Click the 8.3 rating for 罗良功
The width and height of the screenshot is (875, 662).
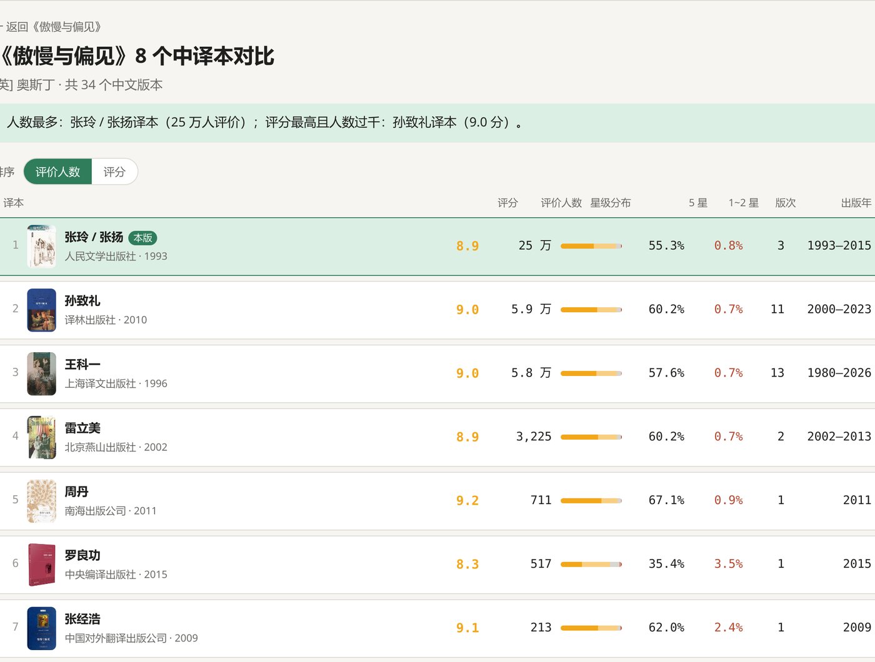point(467,565)
